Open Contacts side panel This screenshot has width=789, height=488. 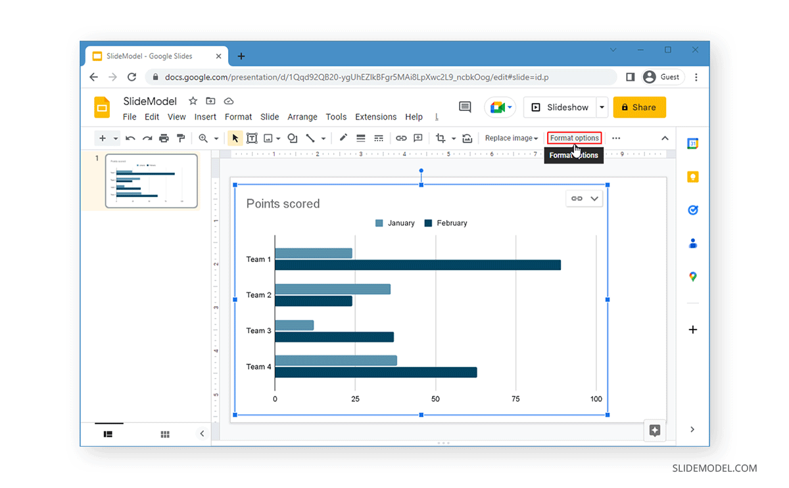[x=692, y=243]
